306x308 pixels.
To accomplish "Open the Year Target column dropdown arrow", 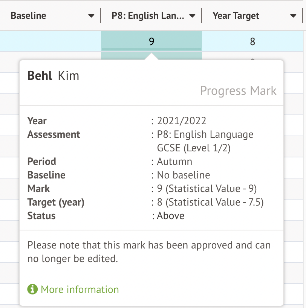I will [294, 16].
